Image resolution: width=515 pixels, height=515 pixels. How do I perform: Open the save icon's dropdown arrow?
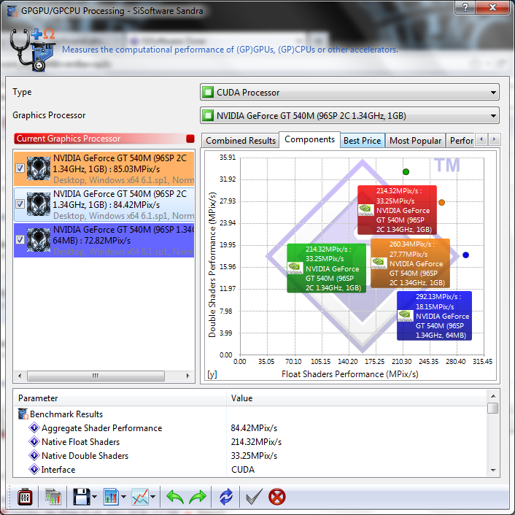point(95,497)
